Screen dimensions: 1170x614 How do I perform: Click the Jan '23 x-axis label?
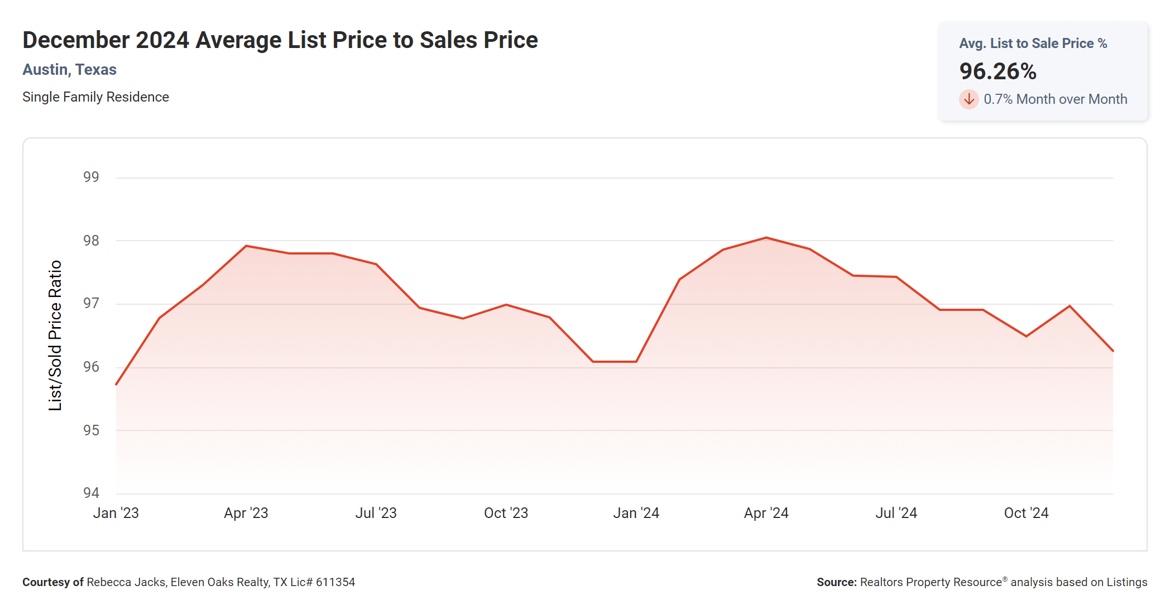116,513
